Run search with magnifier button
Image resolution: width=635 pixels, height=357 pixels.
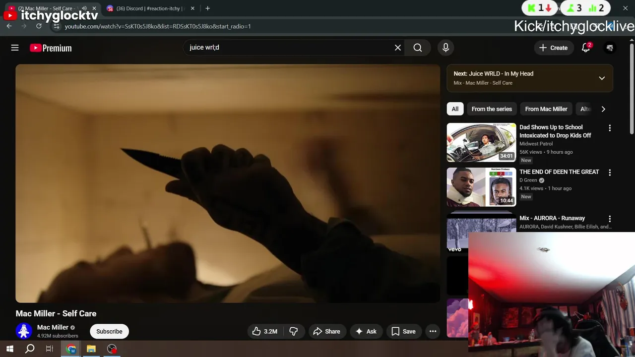pos(418,48)
